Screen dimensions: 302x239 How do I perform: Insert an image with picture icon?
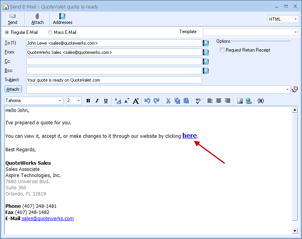click(x=240, y=101)
